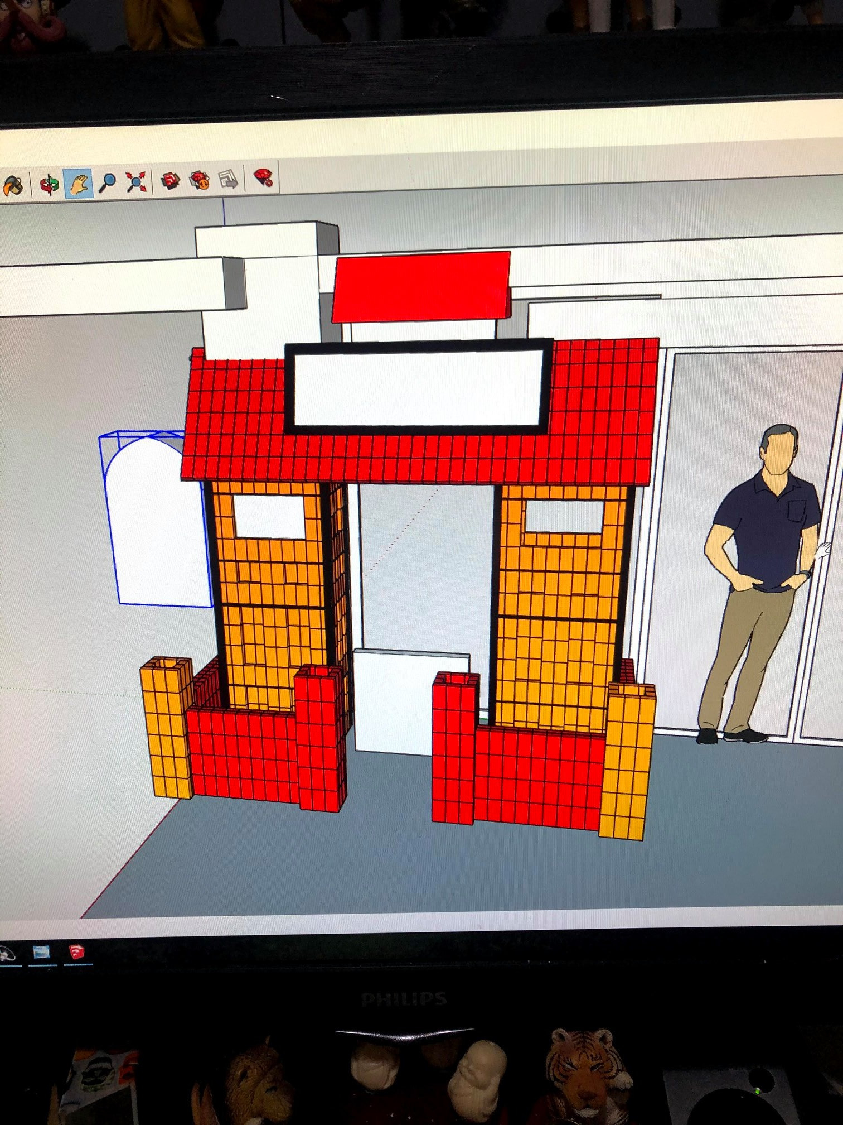Select the white box in the doorway
The width and height of the screenshot is (843, 1125).
(x=411, y=703)
